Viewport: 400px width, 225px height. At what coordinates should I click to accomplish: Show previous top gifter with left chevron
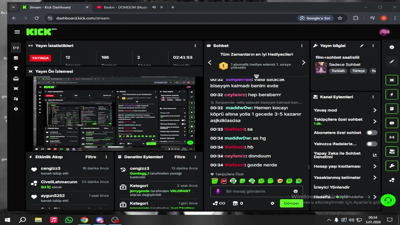pos(210,62)
